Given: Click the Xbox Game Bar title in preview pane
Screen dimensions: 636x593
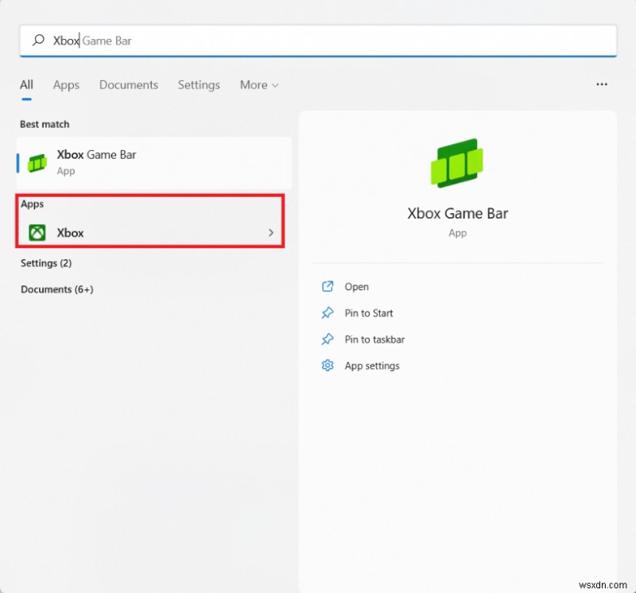Looking at the screenshot, I should [458, 213].
